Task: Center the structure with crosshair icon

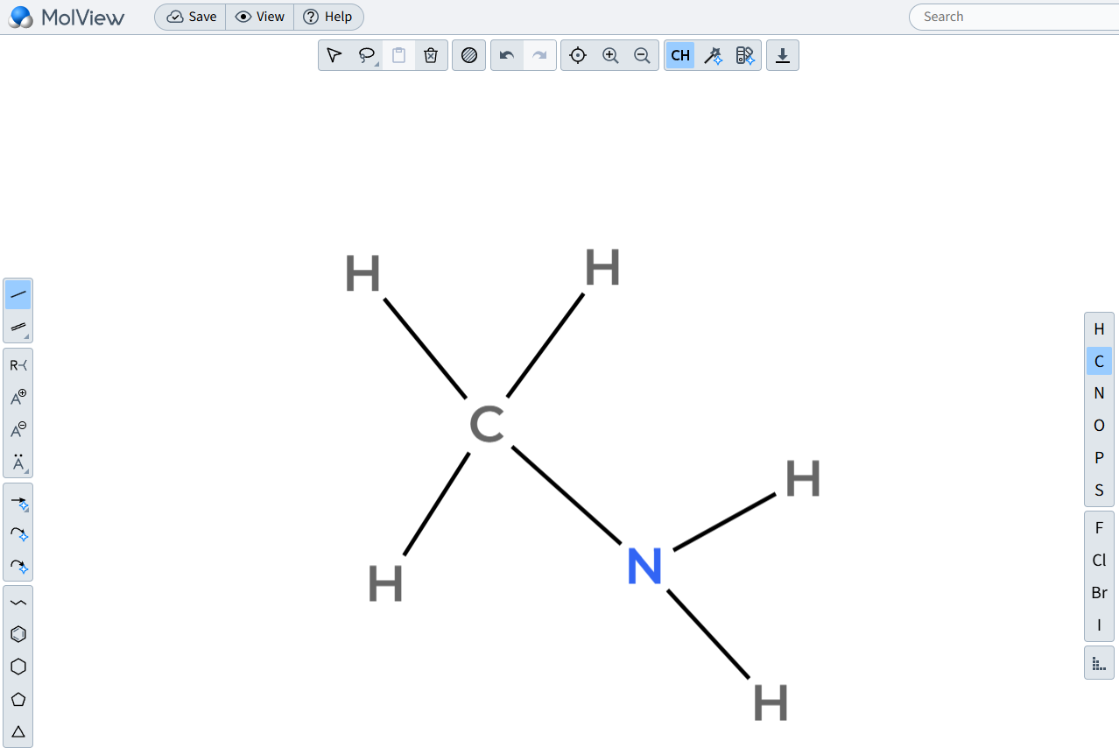Action: (x=578, y=55)
